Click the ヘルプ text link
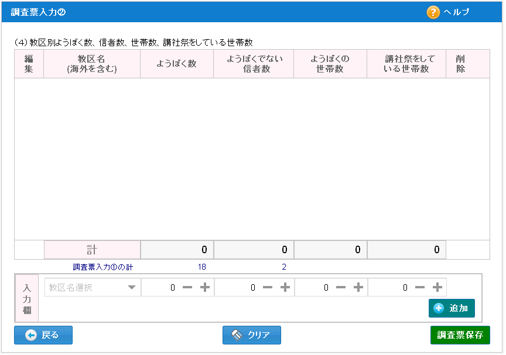This screenshot has height=355, width=506. [x=457, y=12]
